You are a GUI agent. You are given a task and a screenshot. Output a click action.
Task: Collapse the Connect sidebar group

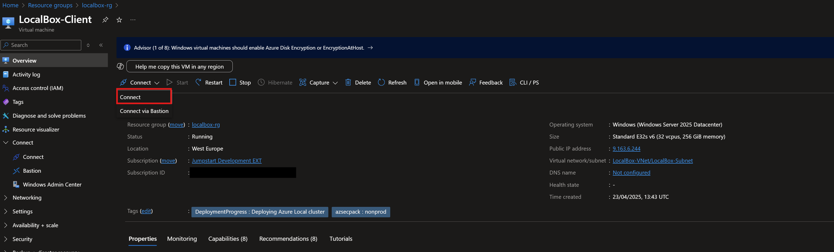click(5, 143)
